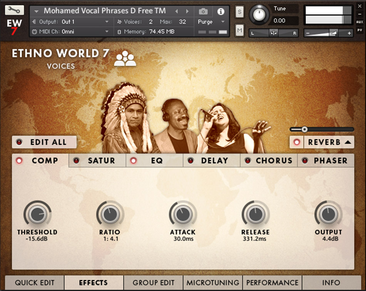This screenshot has width=366, height=291.
Task: Click the RATIO knob
Action: 110,214
